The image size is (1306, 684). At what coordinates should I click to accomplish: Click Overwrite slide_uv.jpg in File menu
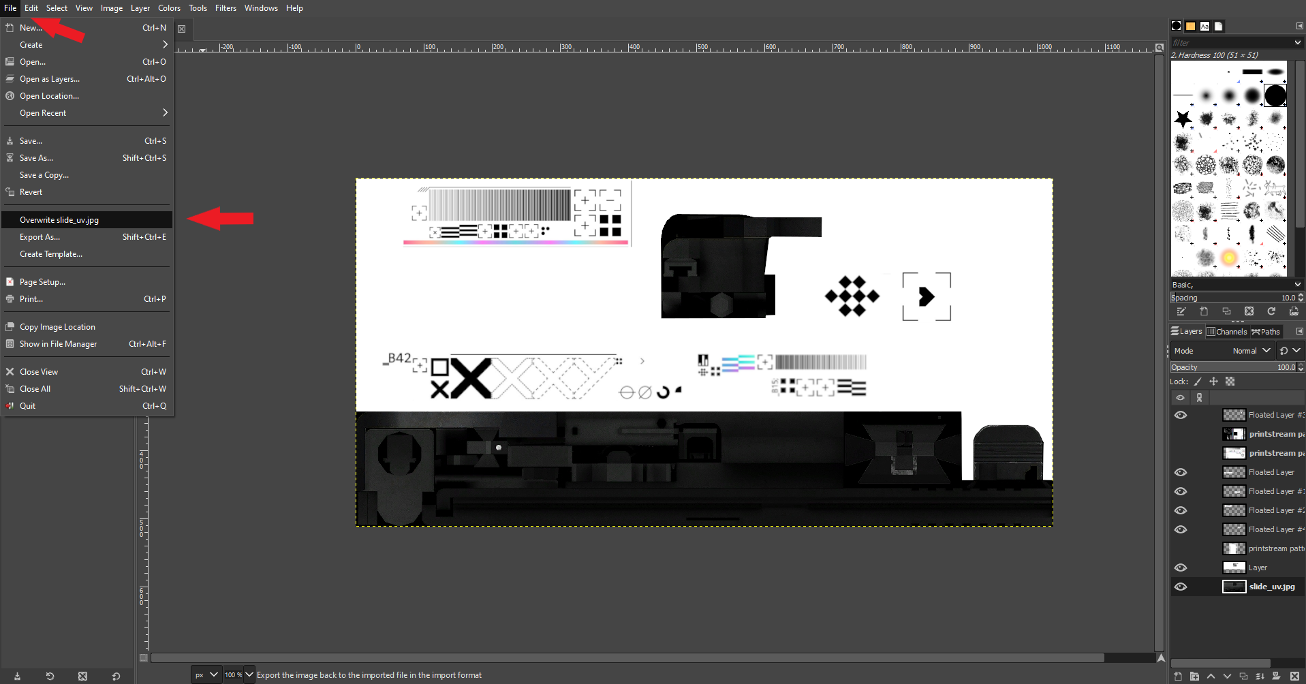[x=59, y=220]
